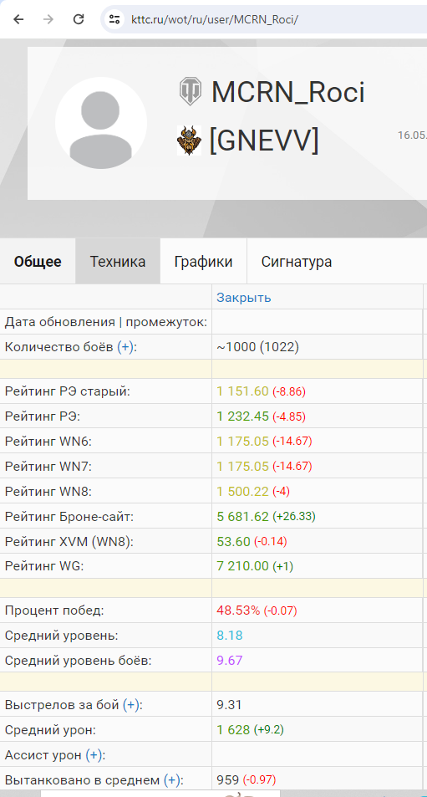Open site information icon in address bar

coord(114,19)
